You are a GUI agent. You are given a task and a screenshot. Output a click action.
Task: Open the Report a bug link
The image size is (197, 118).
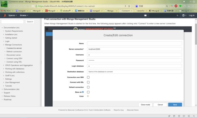pos(119,110)
